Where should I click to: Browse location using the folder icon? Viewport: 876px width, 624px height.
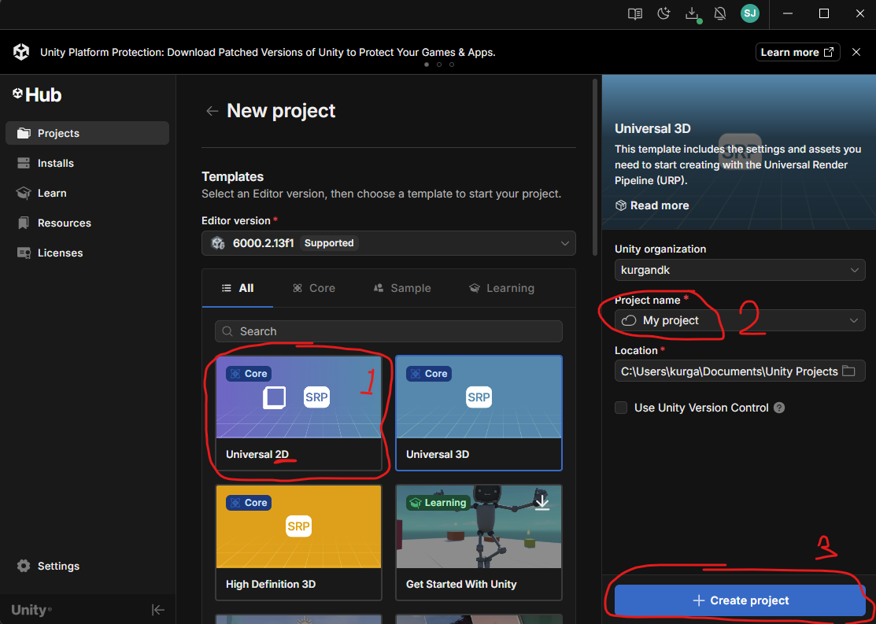[x=848, y=371]
